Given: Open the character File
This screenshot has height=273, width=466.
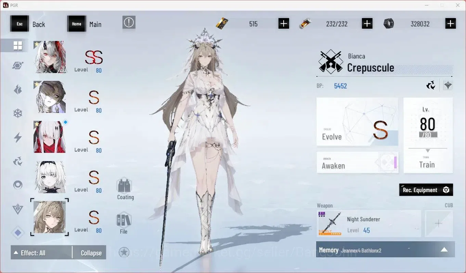Looking at the screenshot, I should point(124,224).
